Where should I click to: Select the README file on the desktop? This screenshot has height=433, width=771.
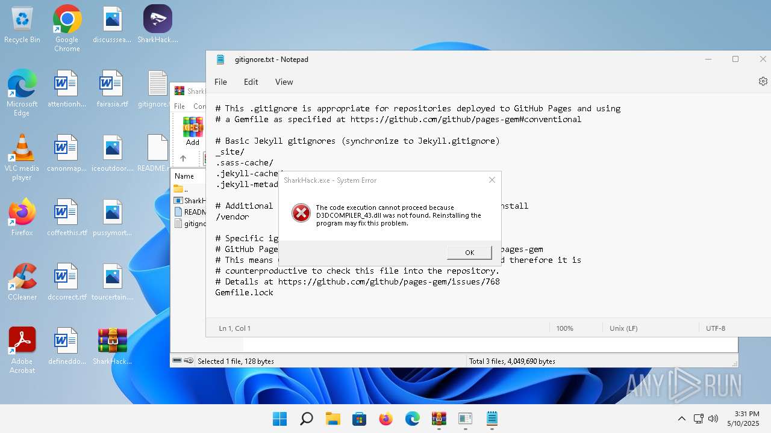coord(157,153)
